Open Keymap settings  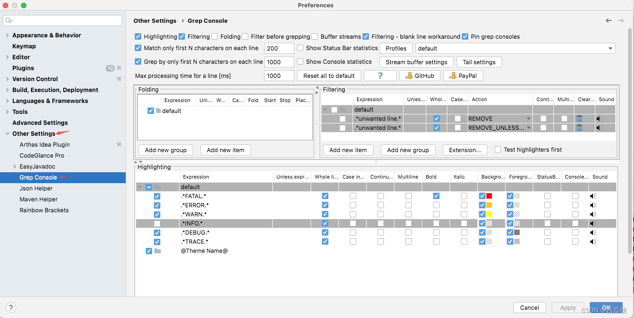(24, 46)
